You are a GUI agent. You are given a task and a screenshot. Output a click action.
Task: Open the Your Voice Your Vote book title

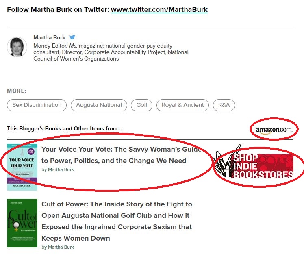121,155
